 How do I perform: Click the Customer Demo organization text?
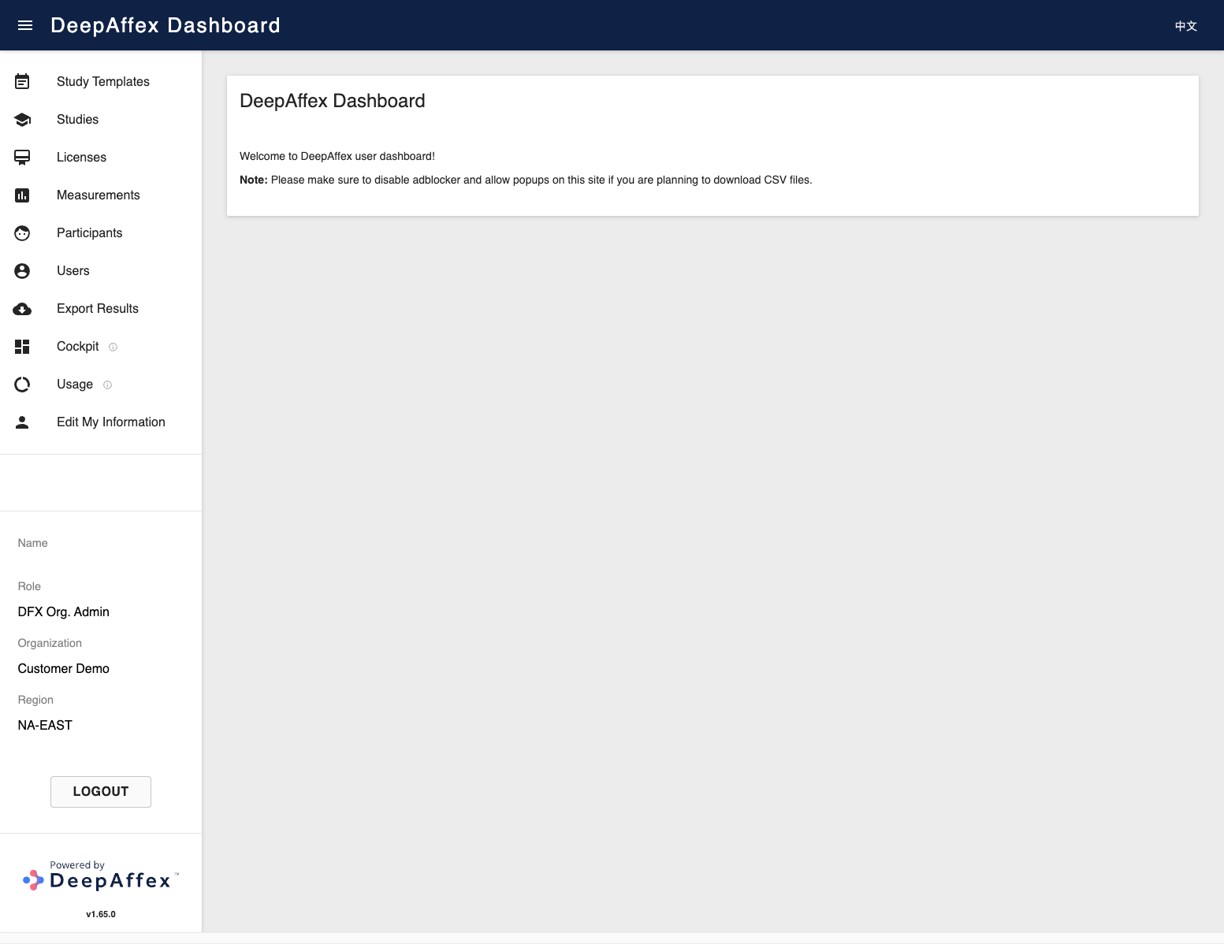tap(64, 668)
